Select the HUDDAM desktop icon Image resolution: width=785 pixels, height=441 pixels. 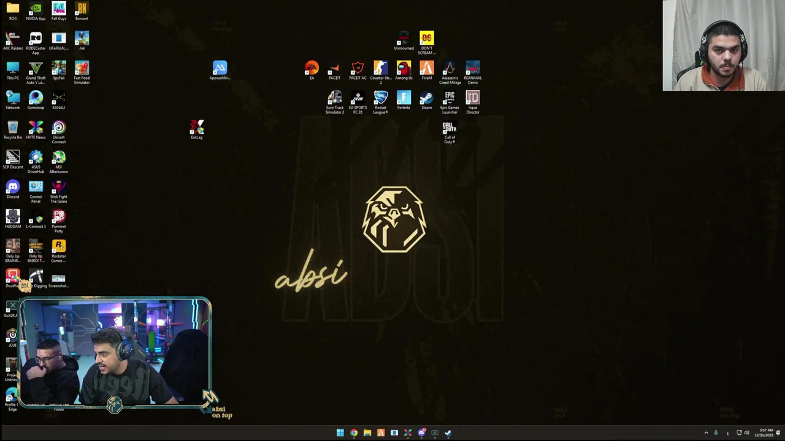[x=13, y=219]
